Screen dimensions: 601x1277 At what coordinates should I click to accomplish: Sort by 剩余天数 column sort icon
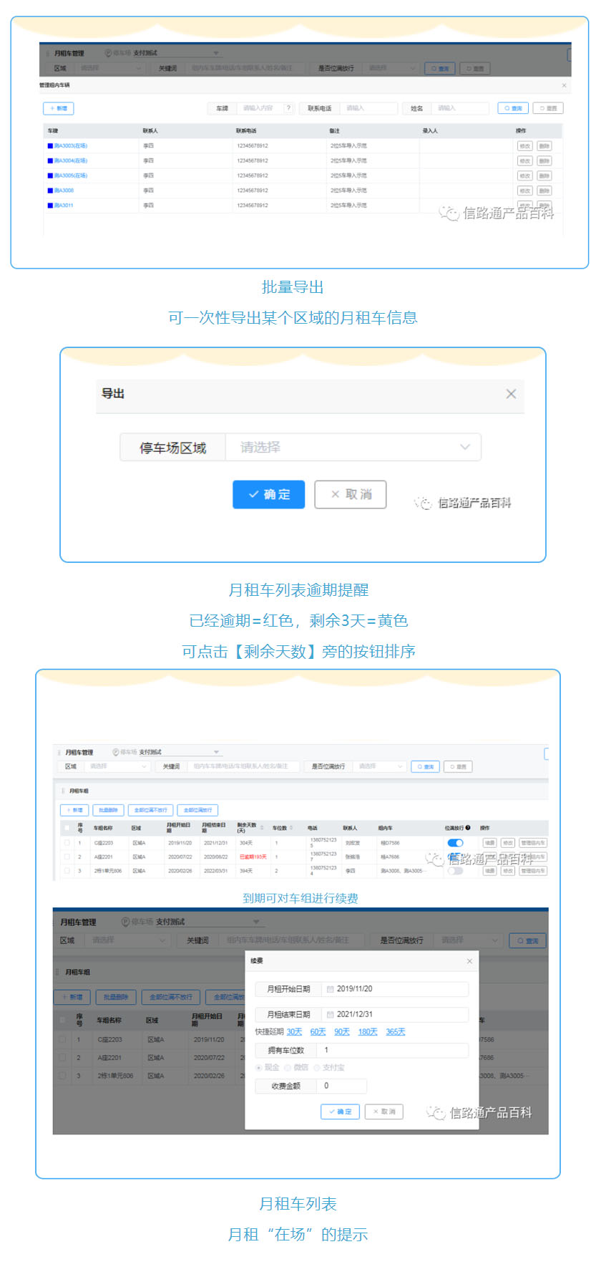(261, 828)
